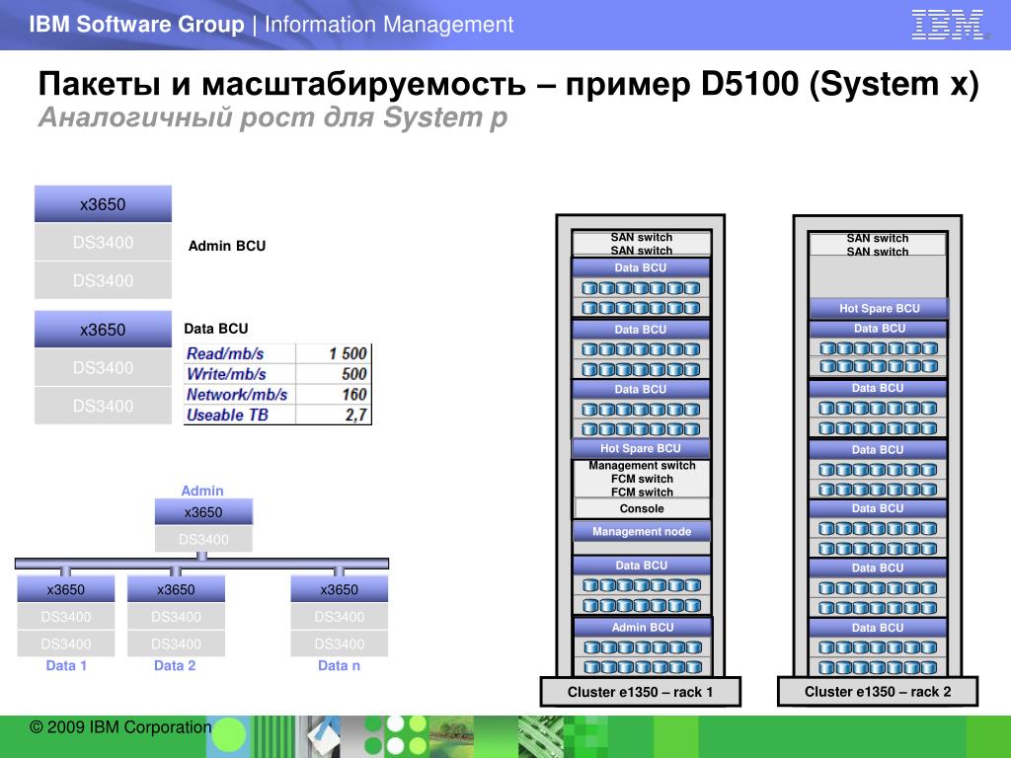Click the bold 'Admin BCU' label on the left
Image resolution: width=1011 pixels, height=758 pixels.
(227, 246)
